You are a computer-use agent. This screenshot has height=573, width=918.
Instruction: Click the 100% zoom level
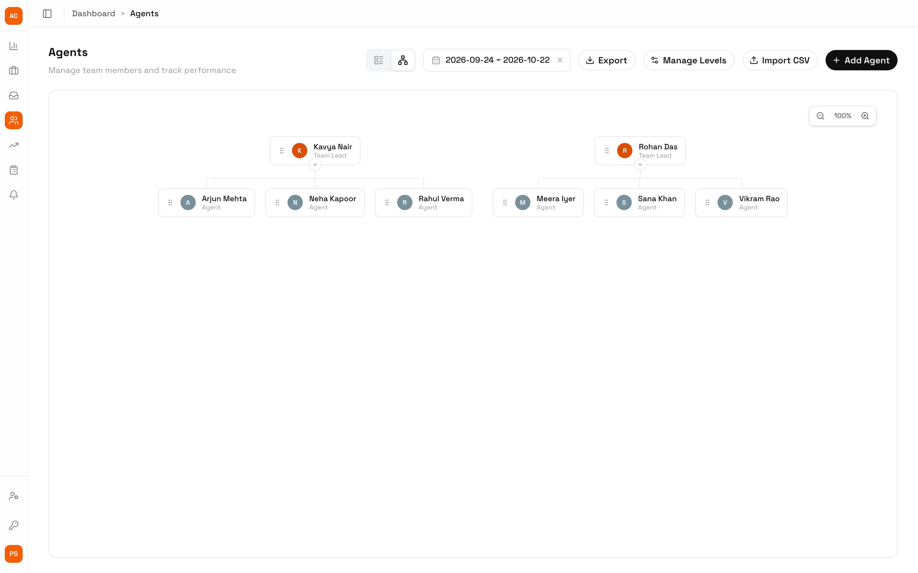point(842,116)
